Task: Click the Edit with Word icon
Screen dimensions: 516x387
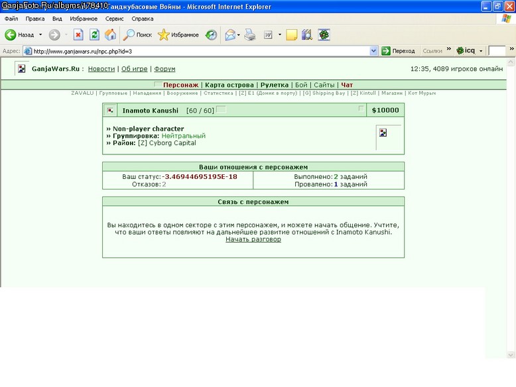Action: tap(268, 34)
